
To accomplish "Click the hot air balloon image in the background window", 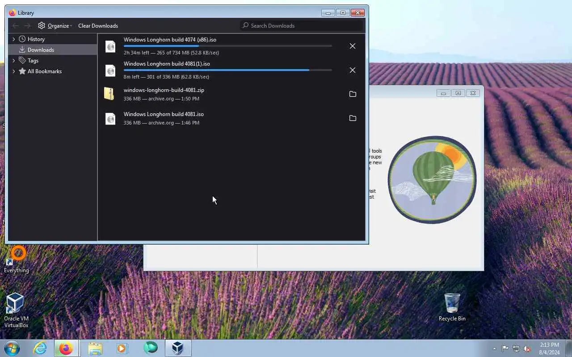I will (432, 179).
